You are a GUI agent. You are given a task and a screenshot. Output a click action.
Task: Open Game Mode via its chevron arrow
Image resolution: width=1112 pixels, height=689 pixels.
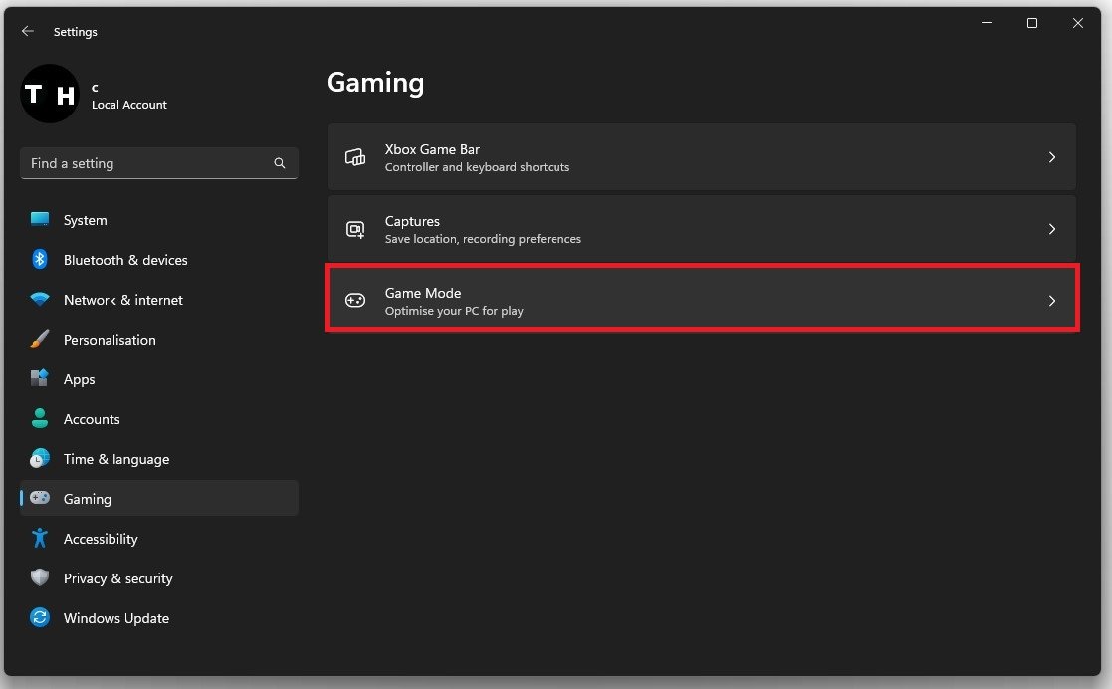coord(1052,301)
